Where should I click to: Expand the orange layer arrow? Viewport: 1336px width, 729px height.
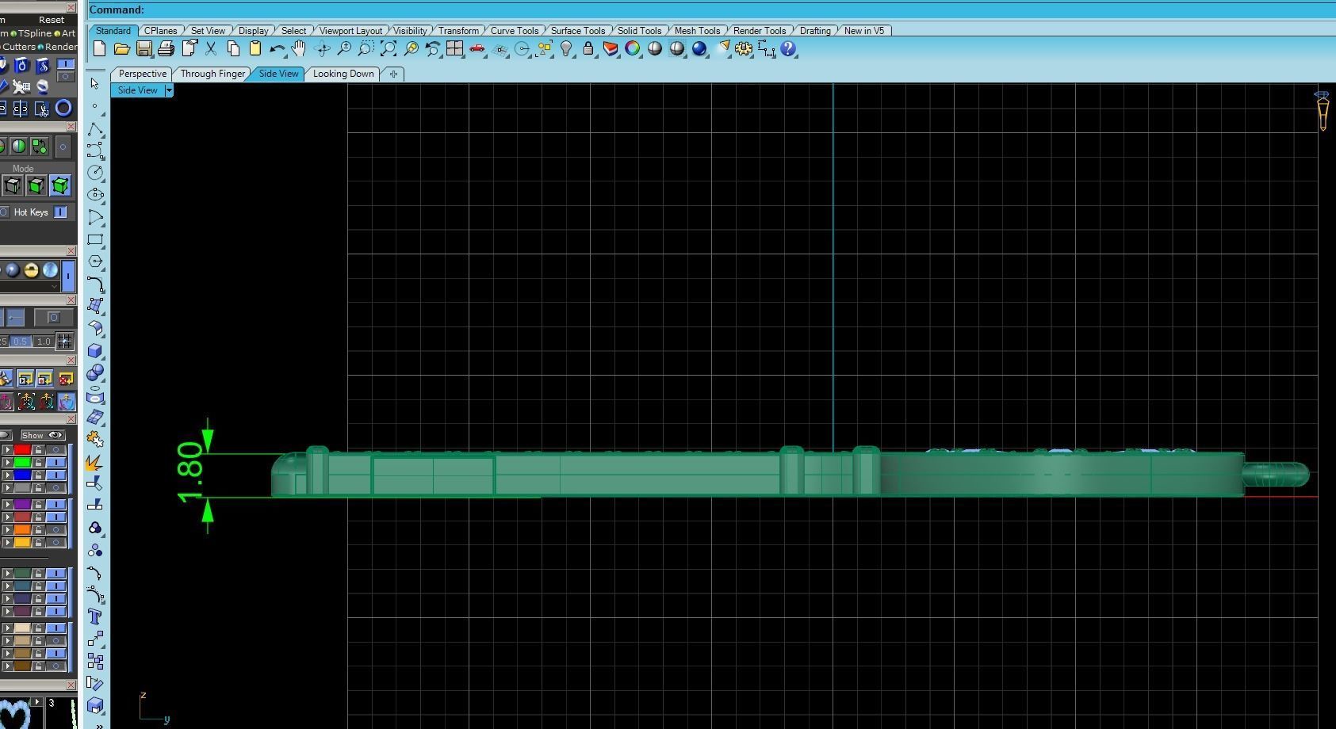(x=7, y=529)
